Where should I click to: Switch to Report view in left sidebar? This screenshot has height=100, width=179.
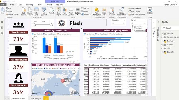coord(2,22)
